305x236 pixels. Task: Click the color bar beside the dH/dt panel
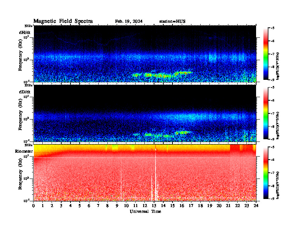(266, 54)
